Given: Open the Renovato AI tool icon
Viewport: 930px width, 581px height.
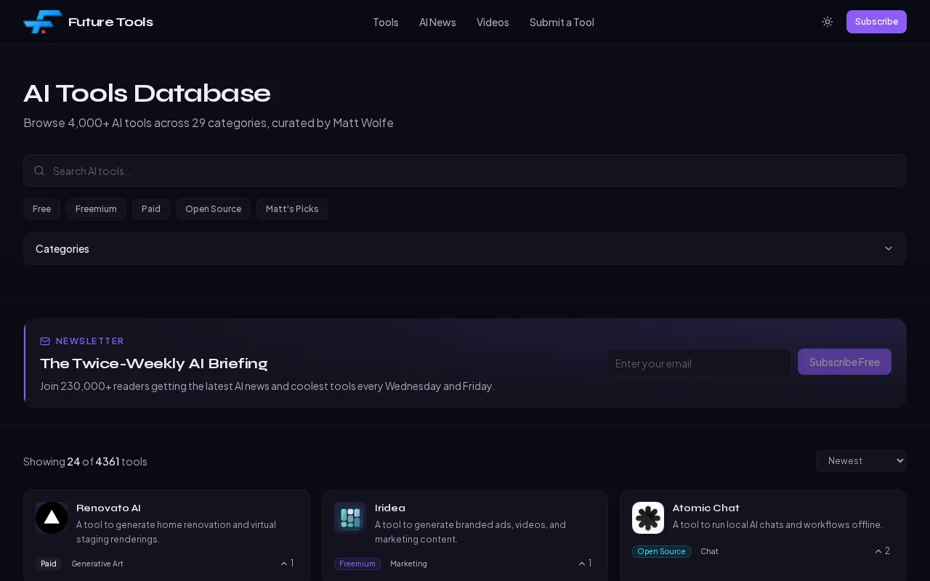Looking at the screenshot, I should [x=52, y=518].
